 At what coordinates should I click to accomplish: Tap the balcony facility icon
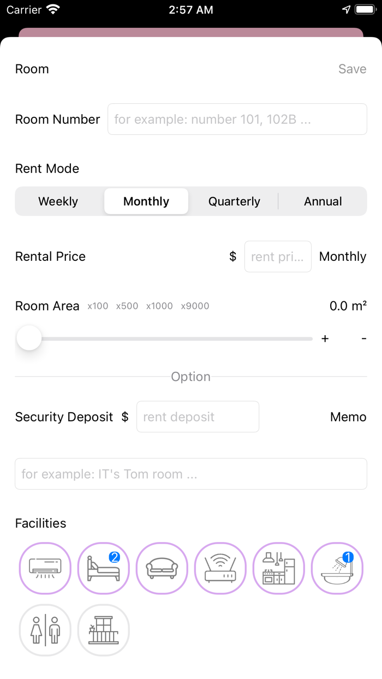tap(103, 630)
